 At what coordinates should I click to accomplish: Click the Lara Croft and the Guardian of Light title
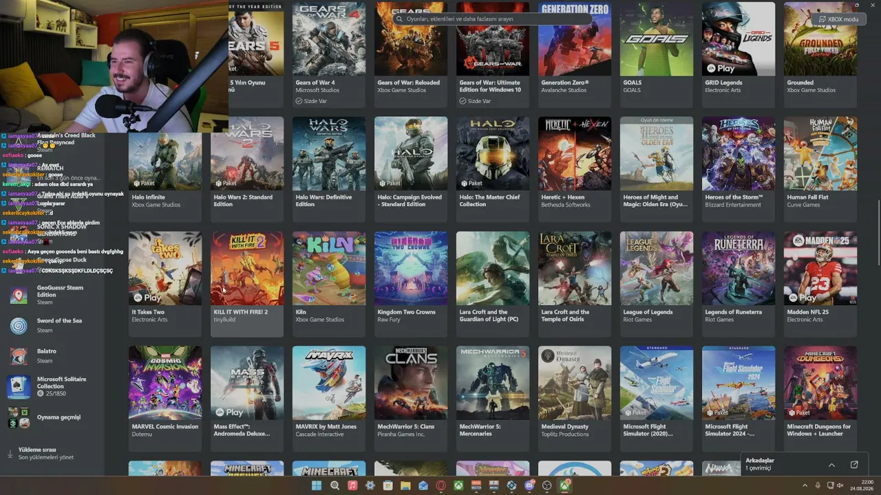tap(489, 316)
